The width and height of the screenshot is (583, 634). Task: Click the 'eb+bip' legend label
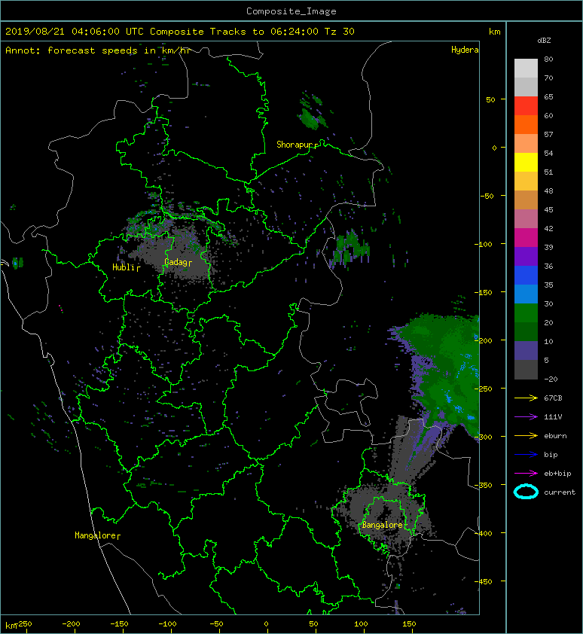pyautogui.click(x=557, y=474)
